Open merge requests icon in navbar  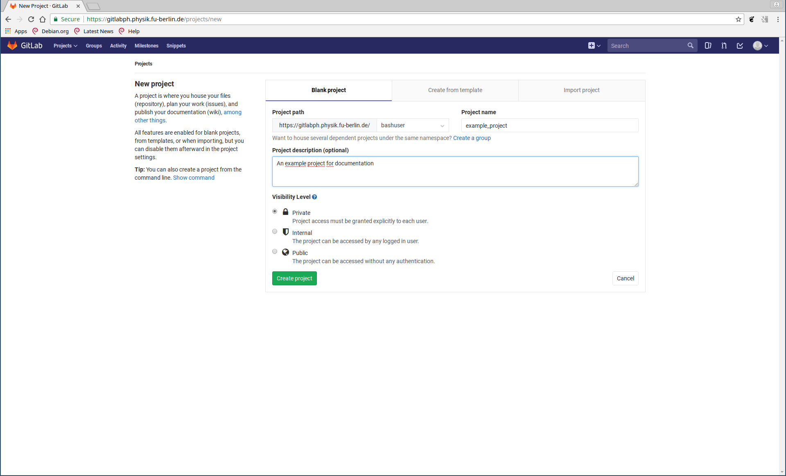coord(724,46)
